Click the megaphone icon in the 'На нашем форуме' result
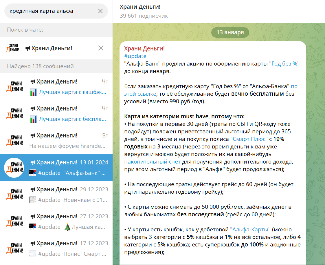325x265 pixels. point(33,136)
